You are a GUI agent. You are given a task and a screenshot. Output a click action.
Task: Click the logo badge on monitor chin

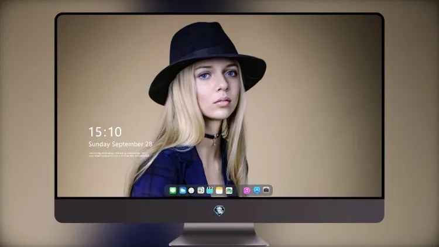[x=220, y=211]
